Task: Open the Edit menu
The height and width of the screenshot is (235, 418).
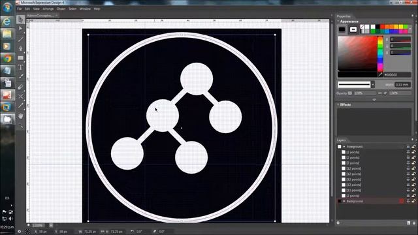Action: pos(27,8)
